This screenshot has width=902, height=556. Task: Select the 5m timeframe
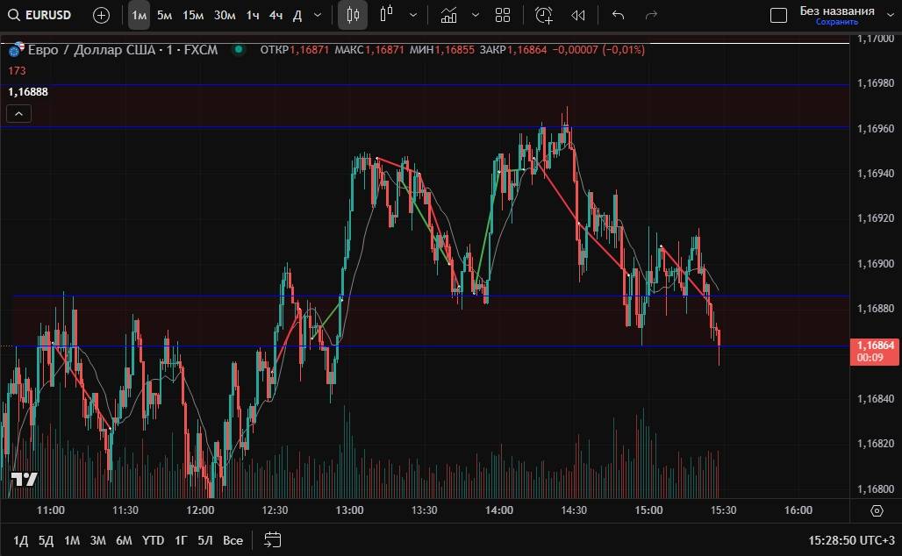pos(165,15)
